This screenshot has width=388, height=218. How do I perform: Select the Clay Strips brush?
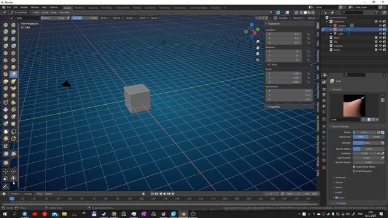click(x=13, y=31)
